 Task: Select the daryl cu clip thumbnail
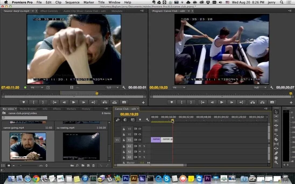pos(28,146)
